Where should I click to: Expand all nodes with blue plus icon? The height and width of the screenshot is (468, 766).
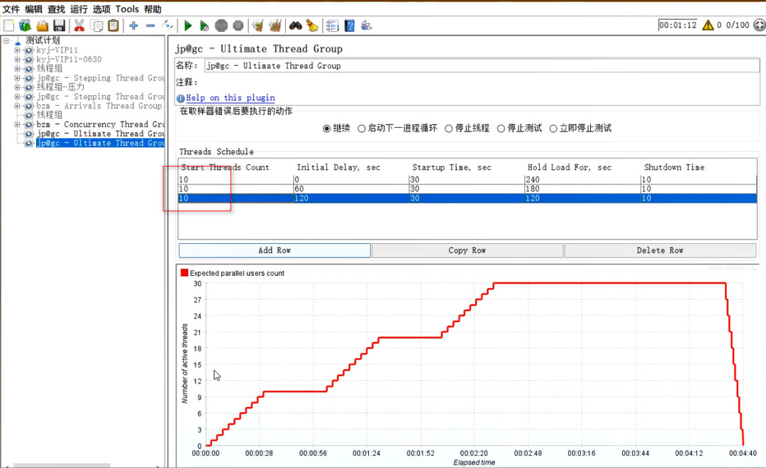(x=133, y=26)
